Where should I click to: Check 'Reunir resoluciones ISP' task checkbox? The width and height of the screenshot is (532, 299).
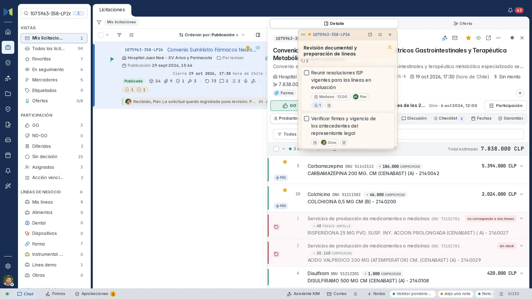click(307, 73)
